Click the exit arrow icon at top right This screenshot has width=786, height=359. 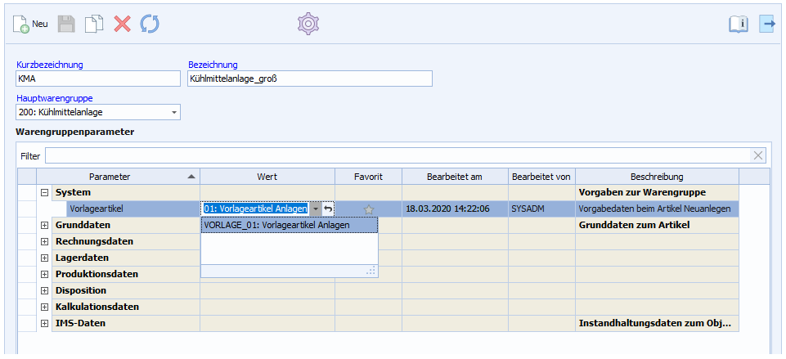tap(767, 25)
